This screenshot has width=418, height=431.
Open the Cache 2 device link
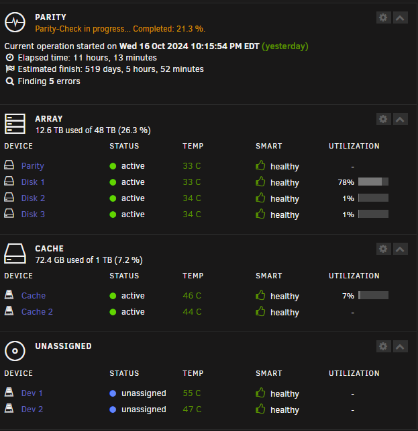point(37,312)
